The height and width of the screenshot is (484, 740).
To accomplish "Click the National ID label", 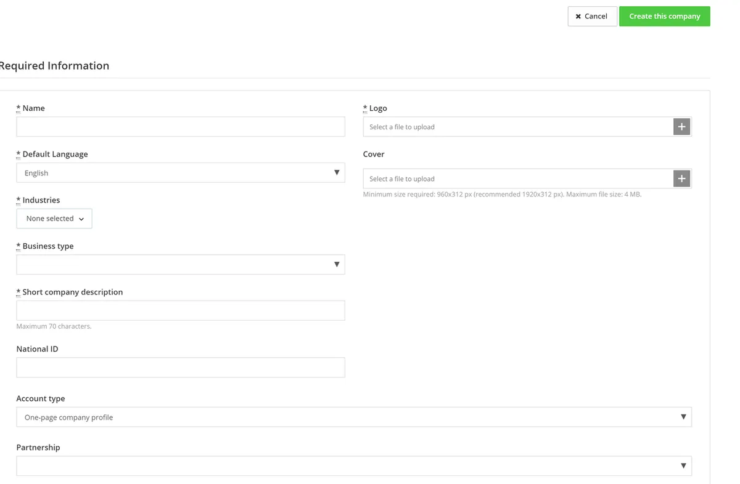I will 38,349.
